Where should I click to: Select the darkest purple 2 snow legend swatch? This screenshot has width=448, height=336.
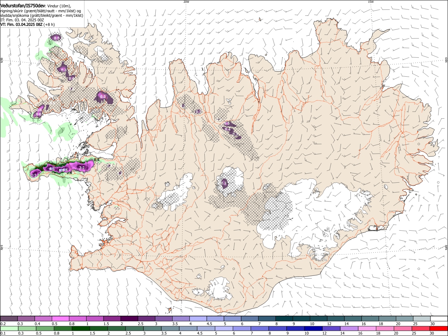coord(129,319)
